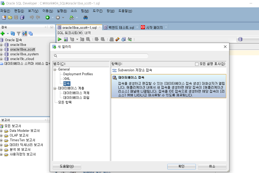Click the Aa change case icon

coord(130,39)
